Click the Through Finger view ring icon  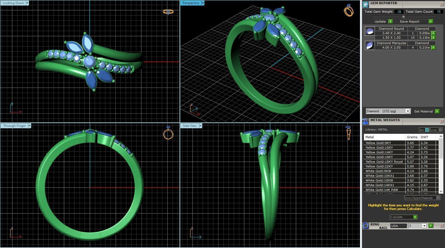[x=168, y=133]
